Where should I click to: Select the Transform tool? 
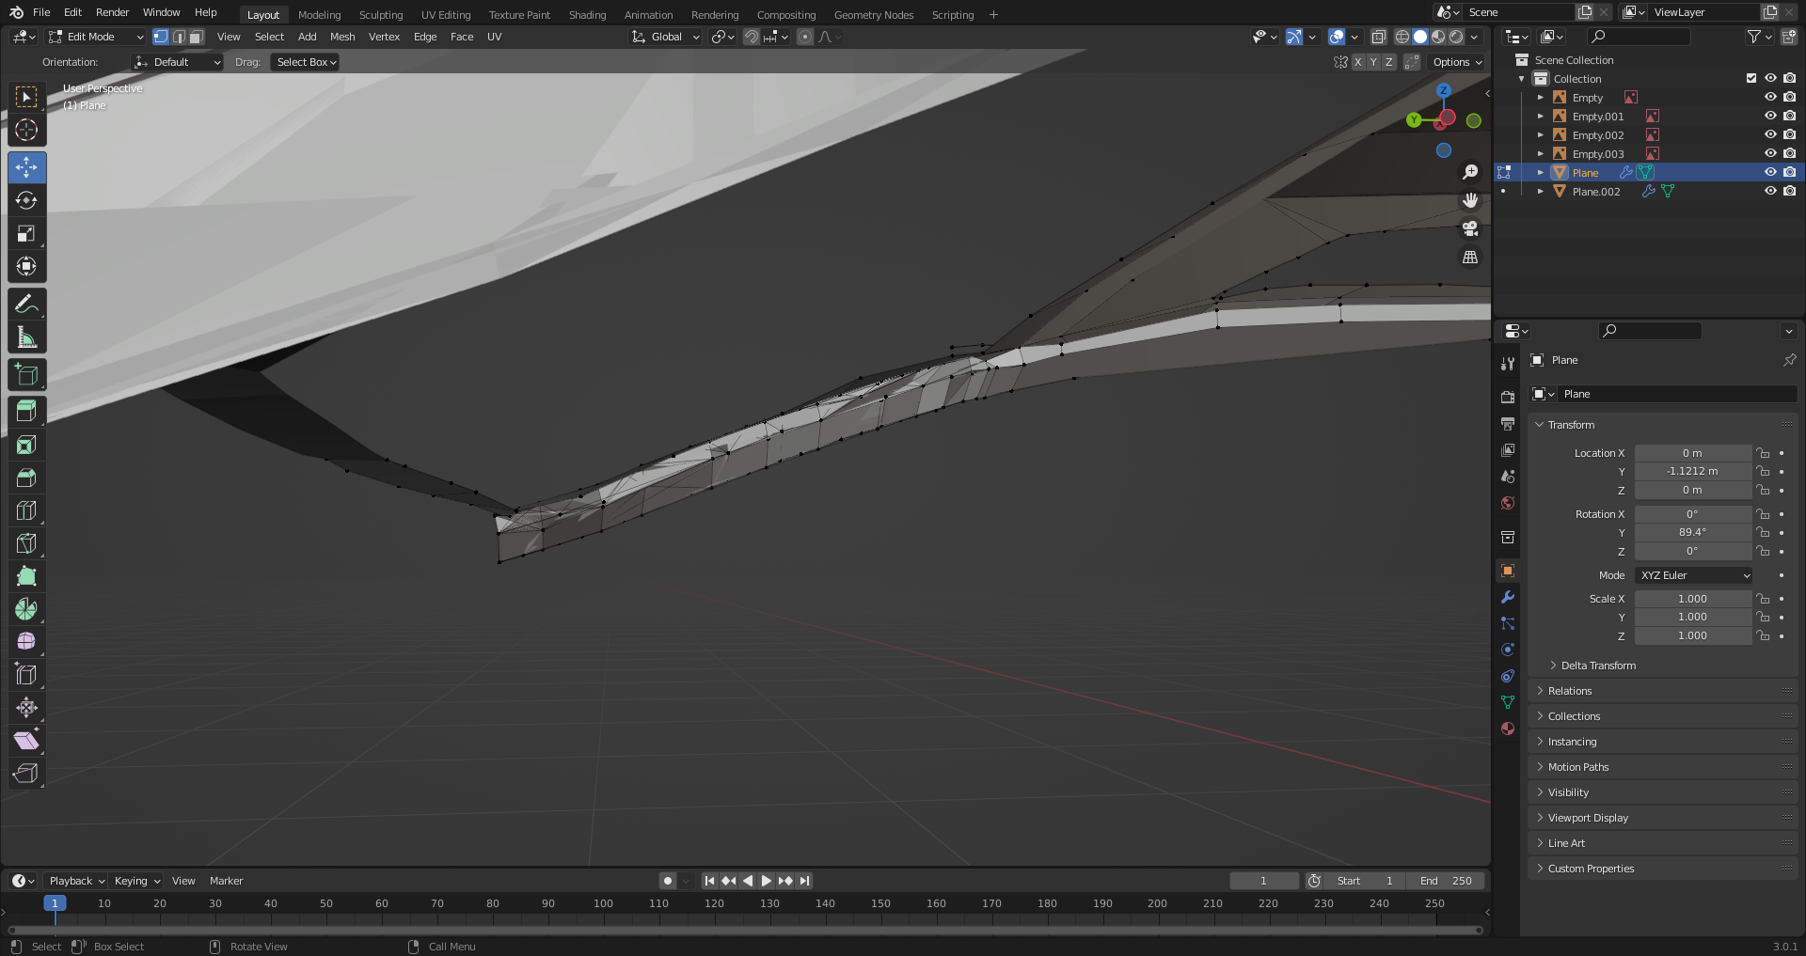pos(26,266)
